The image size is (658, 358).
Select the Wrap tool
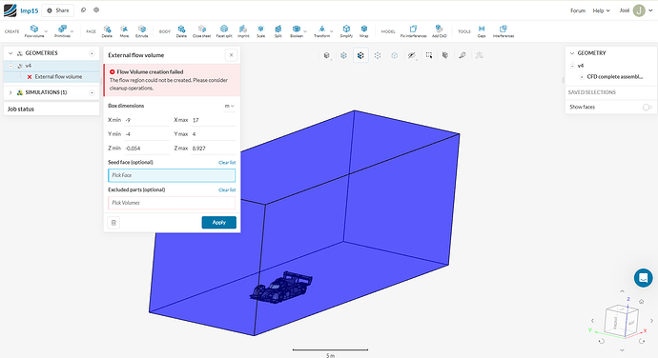click(364, 31)
